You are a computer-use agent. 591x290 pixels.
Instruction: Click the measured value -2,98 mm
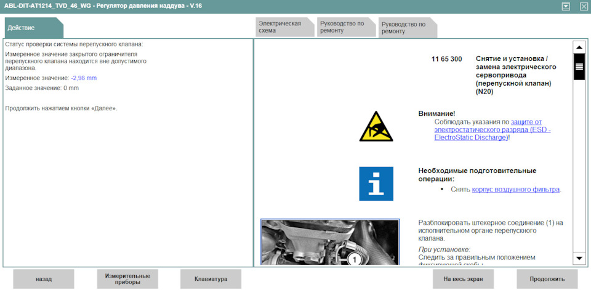pos(84,78)
